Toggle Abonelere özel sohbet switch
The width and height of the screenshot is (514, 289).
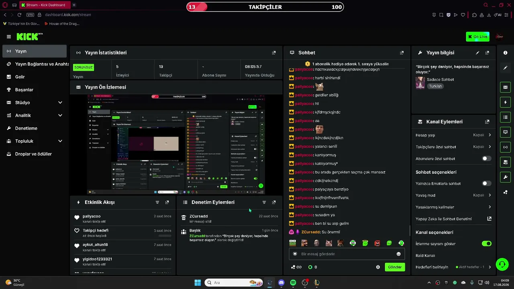coord(486,159)
